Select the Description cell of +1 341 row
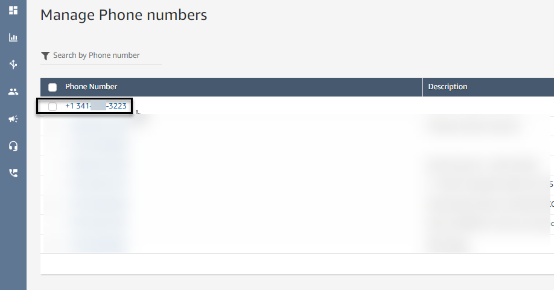This screenshot has height=290, width=554. [488, 106]
